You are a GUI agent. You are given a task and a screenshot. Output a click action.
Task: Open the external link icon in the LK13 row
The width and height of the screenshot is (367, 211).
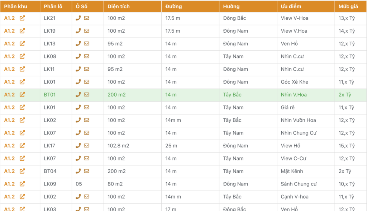(x=22, y=43)
